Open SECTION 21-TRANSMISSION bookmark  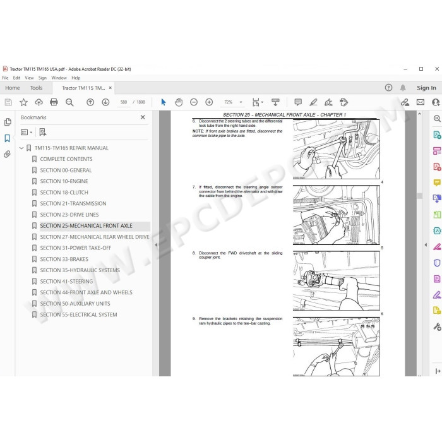[x=73, y=203]
